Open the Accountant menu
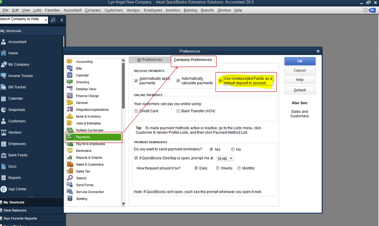Image resolution: width=379 pixels, height=226 pixels. [72, 10]
